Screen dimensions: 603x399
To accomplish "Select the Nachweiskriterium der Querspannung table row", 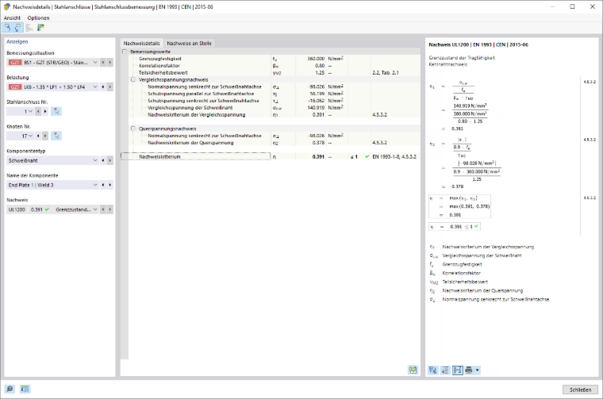I will click(x=275, y=143).
